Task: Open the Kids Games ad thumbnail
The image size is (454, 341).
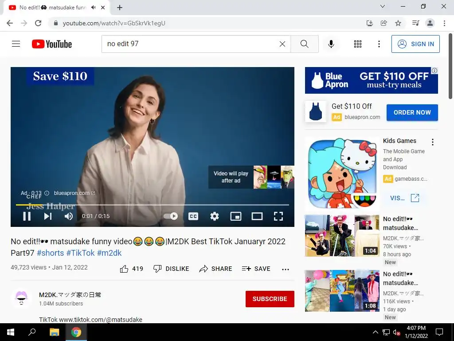Action: click(x=342, y=173)
